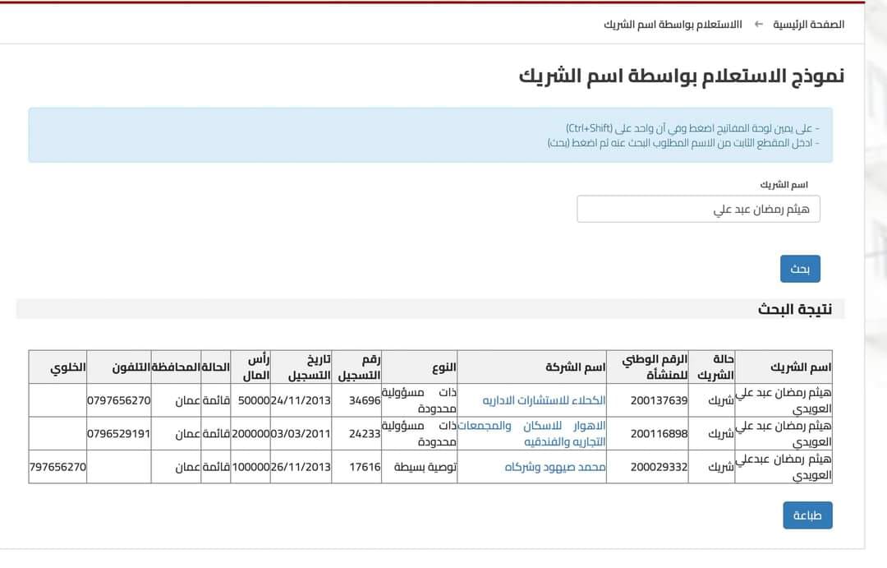
Task: Focus the اسم الشريك search input field
Action: coord(698,209)
